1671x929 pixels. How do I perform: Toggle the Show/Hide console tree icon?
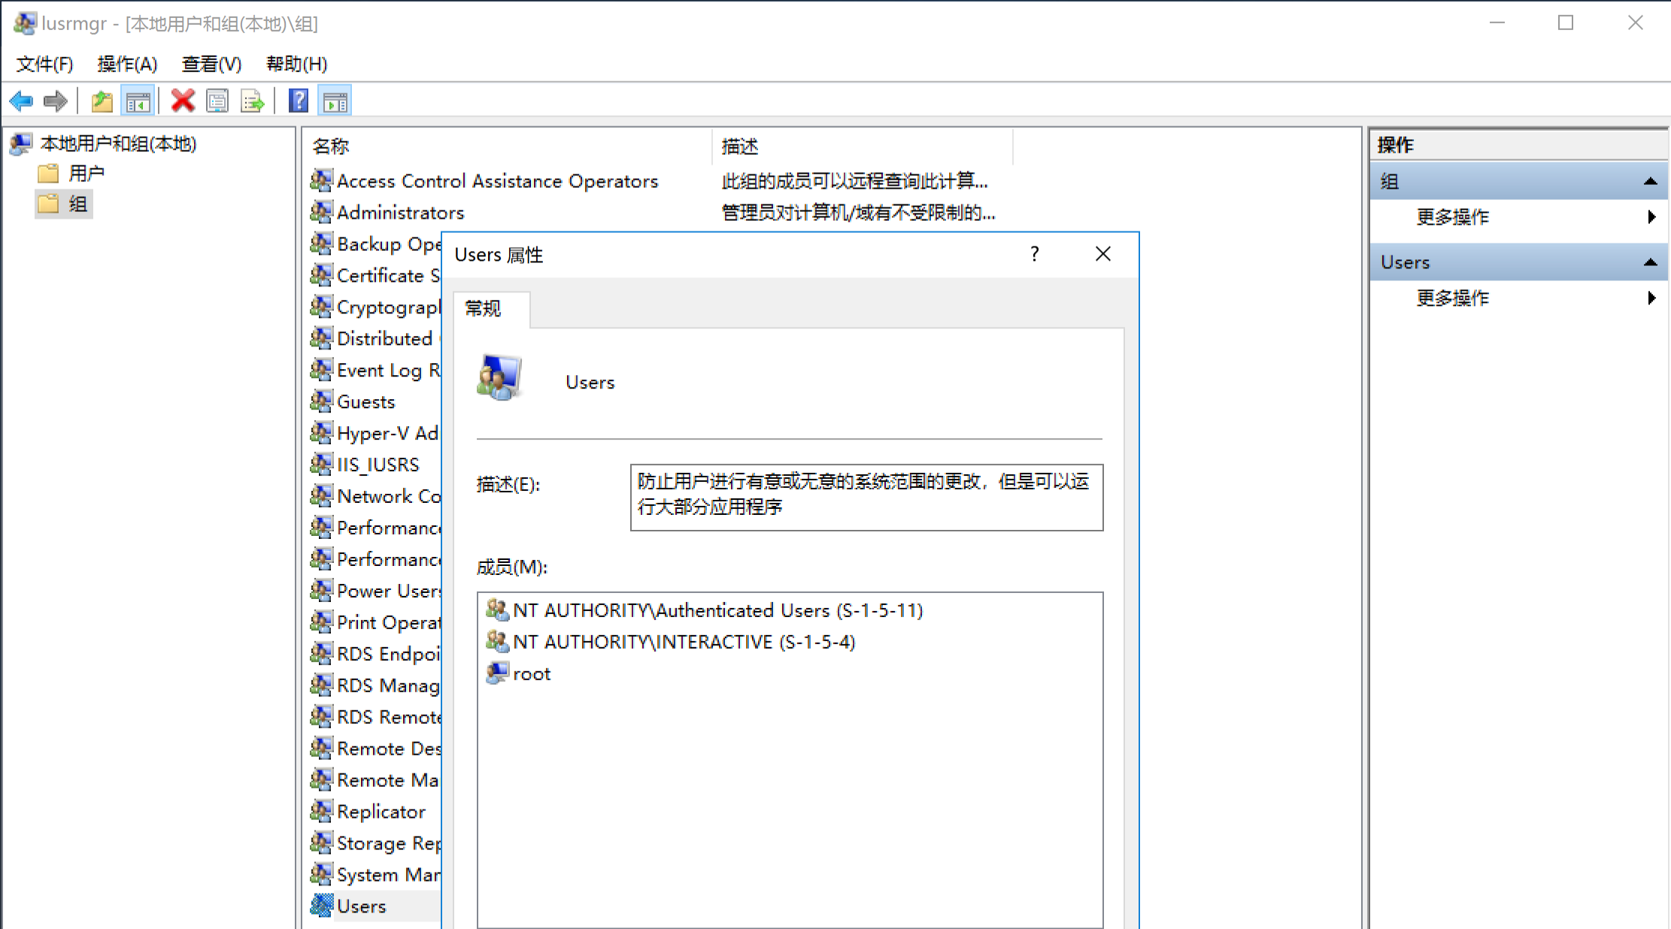(138, 101)
